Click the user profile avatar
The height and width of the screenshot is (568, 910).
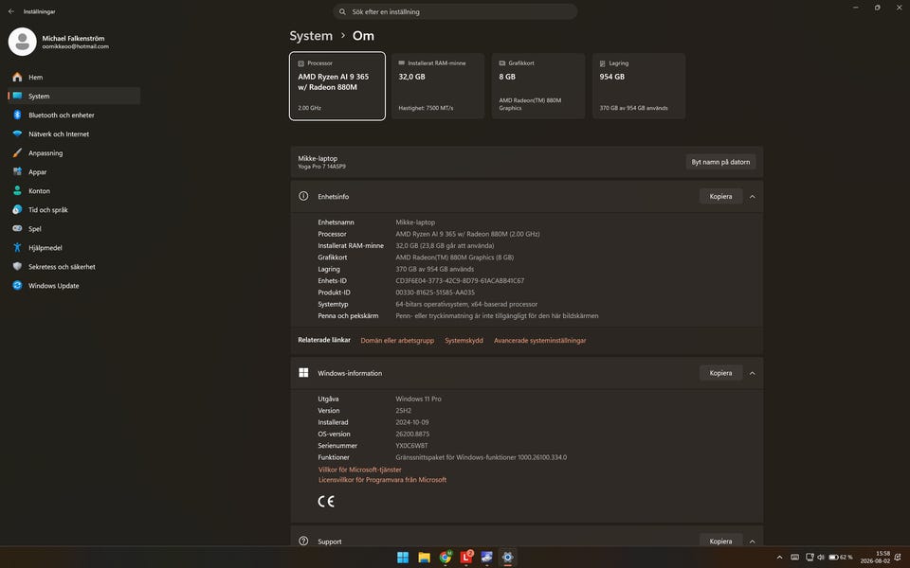[x=22, y=42]
